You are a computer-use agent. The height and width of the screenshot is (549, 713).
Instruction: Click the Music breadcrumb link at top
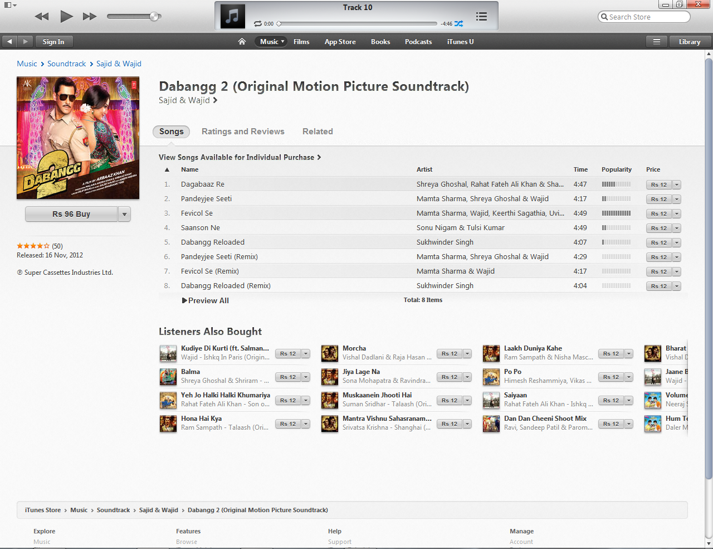27,64
